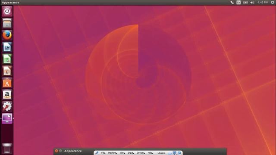Open the 4:45 PM clock menu
Image resolution: width=276 pixels, height=155 pixels.
click(263, 3)
